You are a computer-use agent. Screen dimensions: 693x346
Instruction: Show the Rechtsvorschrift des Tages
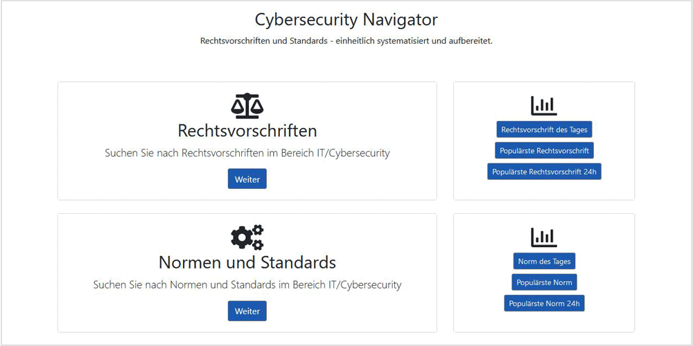tap(544, 130)
